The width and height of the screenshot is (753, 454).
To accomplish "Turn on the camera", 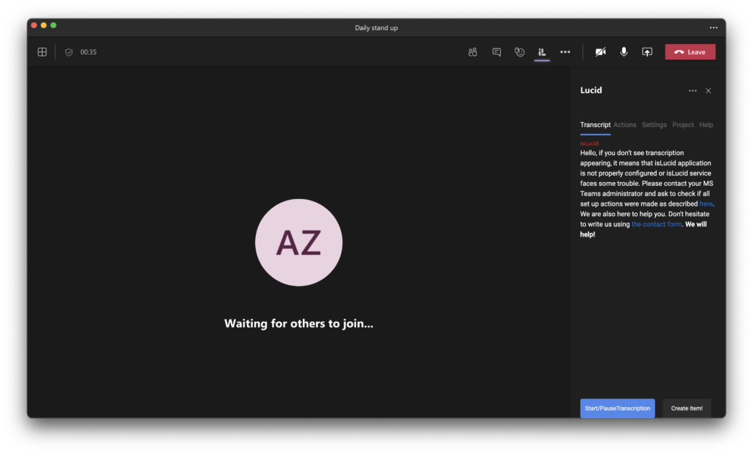I will click(600, 52).
